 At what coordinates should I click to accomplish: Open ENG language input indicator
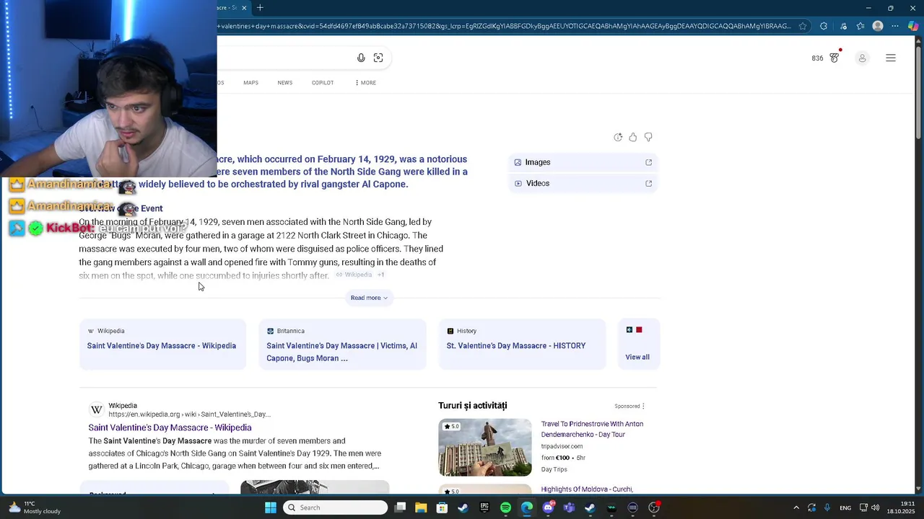(x=845, y=507)
